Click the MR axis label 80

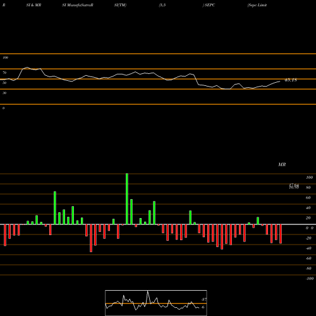(308, 188)
